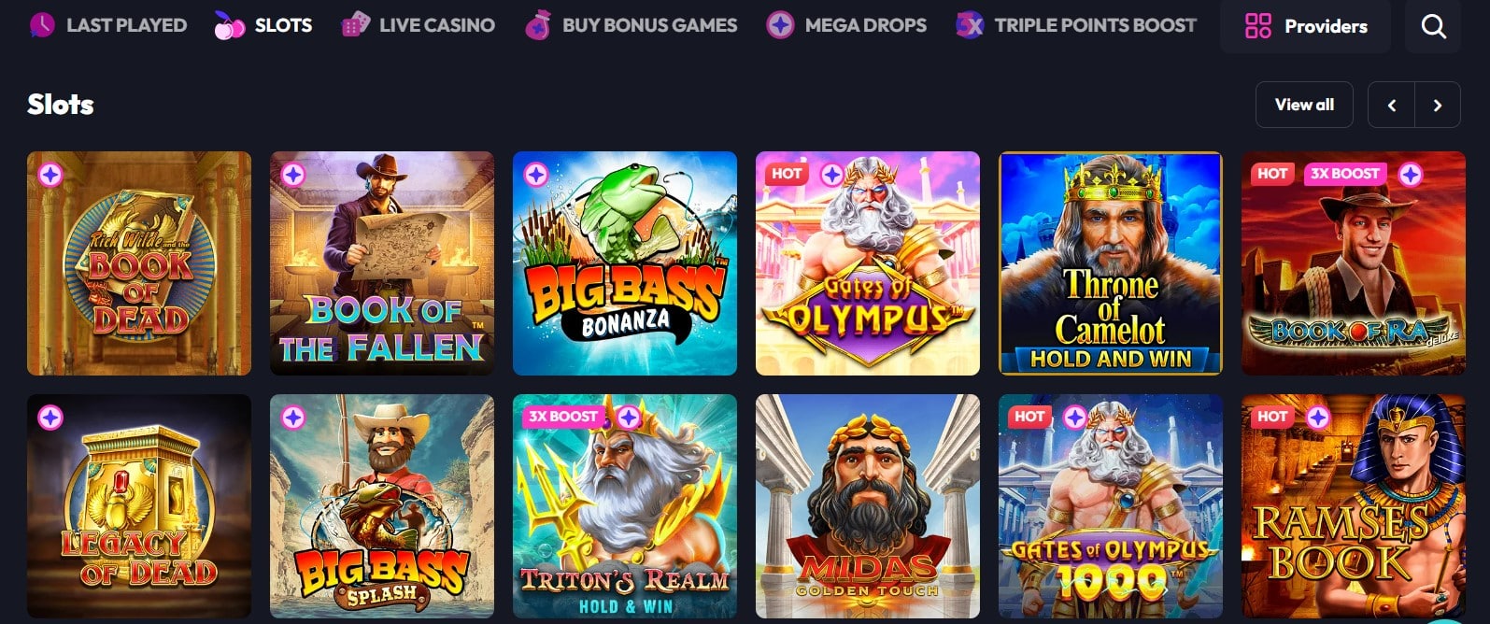Go to next slots with right chevron
Image resolution: width=1490 pixels, height=624 pixels.
1438,105
